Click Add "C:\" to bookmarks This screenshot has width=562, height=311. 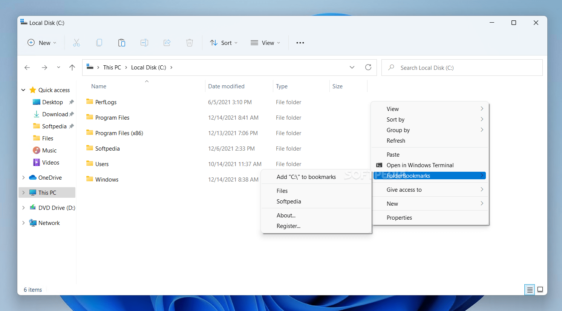click(306, 177)
